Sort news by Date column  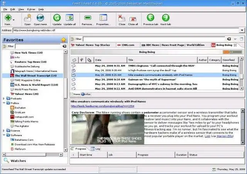click(x=110, y=60)
